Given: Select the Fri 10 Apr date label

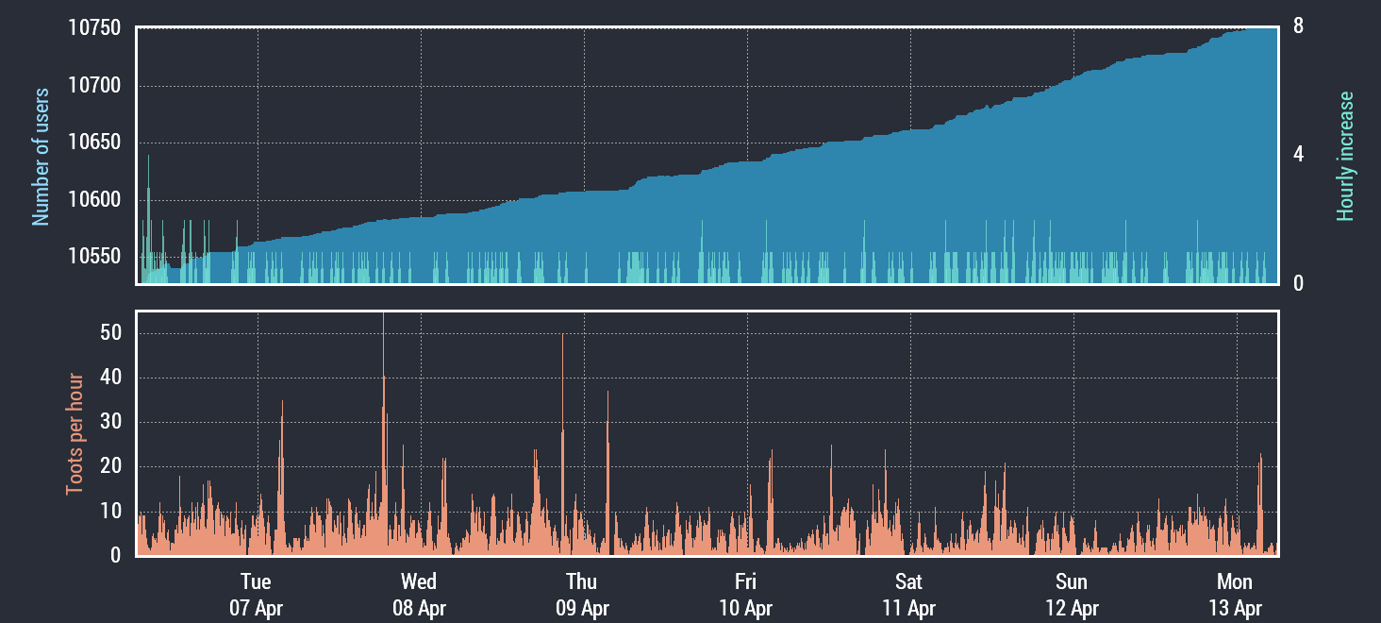Looking at the screenshot, I should pyautogui.click(x=745, y=595).
